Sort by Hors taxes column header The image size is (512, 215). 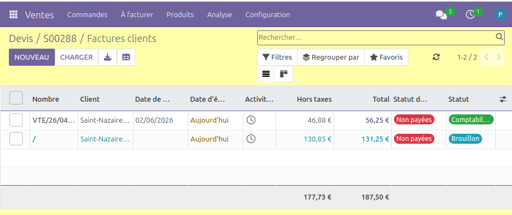click(x=314, y=99)
